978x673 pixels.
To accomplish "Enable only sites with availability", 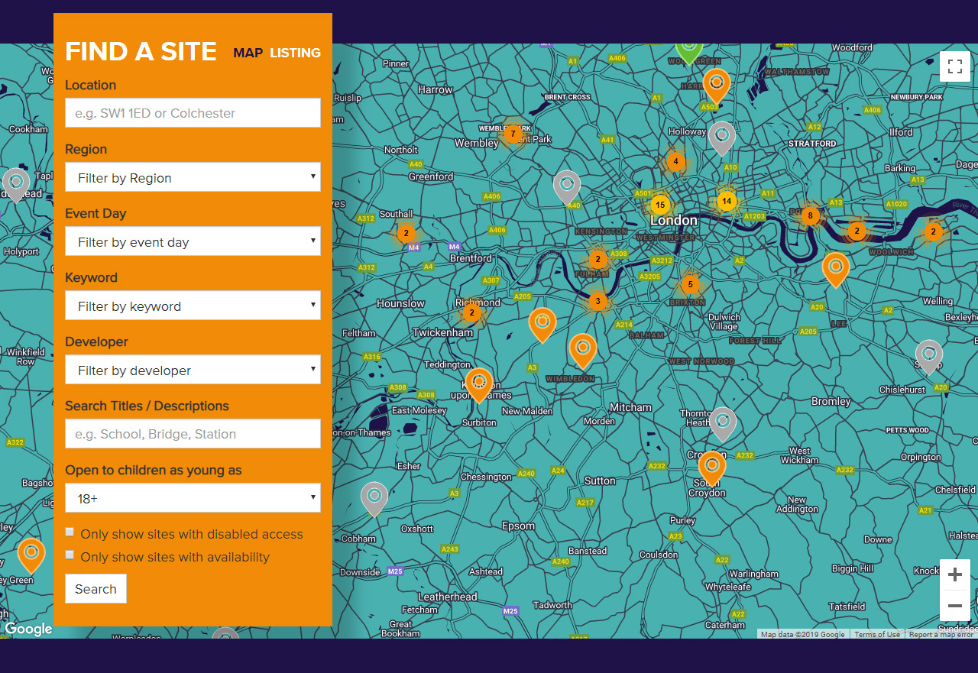I will pyautogui.click(x=70, y=555).
